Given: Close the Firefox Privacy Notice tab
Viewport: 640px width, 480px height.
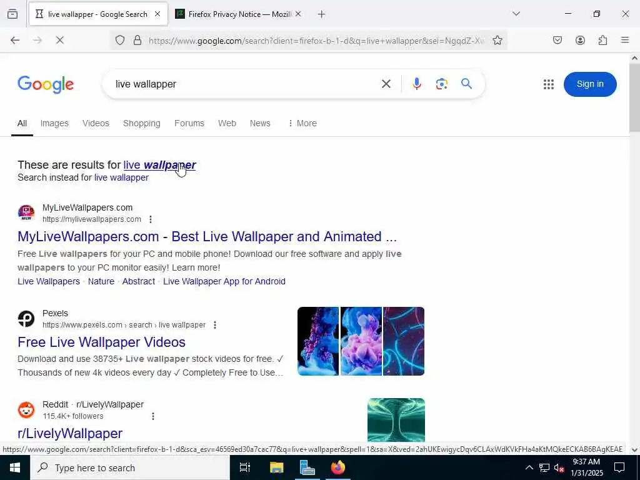Looking at the screenshot, I should 298,14.
